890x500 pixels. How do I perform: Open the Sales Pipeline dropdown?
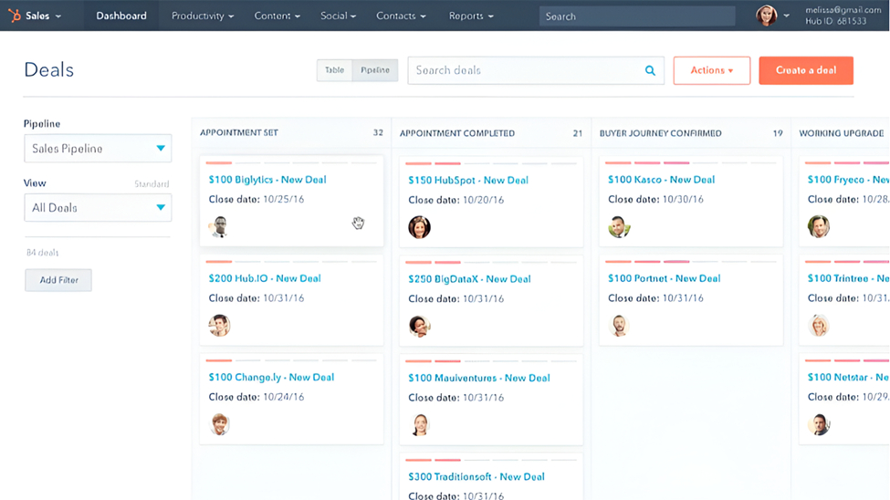coord(98,149)
